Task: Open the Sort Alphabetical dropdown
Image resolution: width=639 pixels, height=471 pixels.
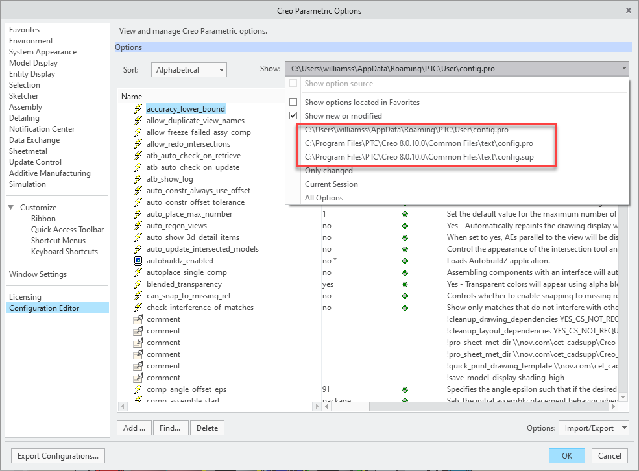Action: (x=221, y=70)
